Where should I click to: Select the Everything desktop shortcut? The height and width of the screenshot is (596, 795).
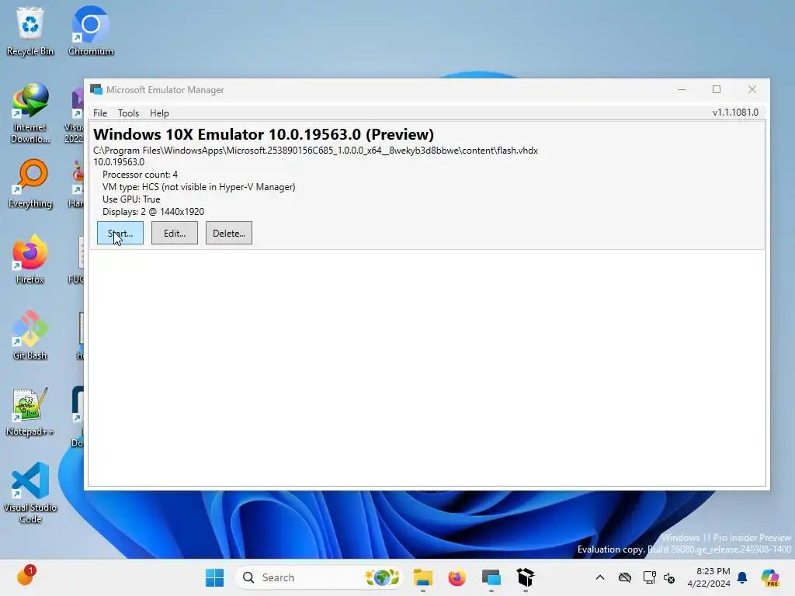(x=30, y=185)
